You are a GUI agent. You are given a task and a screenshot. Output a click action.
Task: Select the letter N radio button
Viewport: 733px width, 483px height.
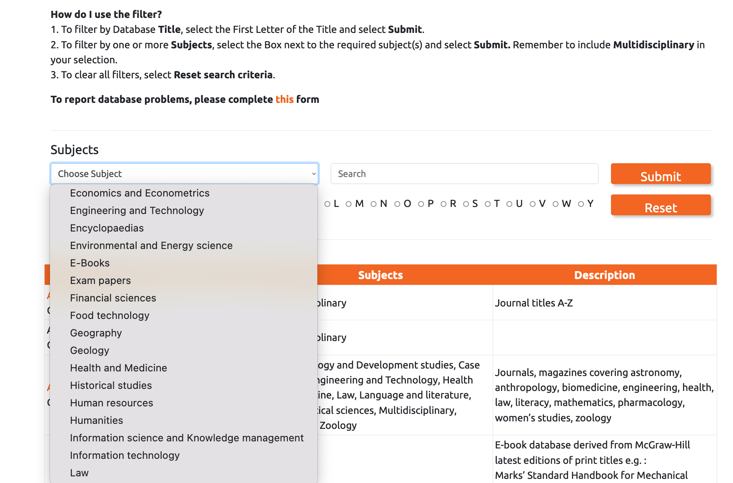374,204
